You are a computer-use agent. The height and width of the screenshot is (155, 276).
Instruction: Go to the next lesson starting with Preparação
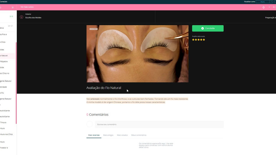pos(270,18)
